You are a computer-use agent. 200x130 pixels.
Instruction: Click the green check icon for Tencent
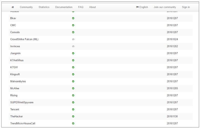[73, 109]
